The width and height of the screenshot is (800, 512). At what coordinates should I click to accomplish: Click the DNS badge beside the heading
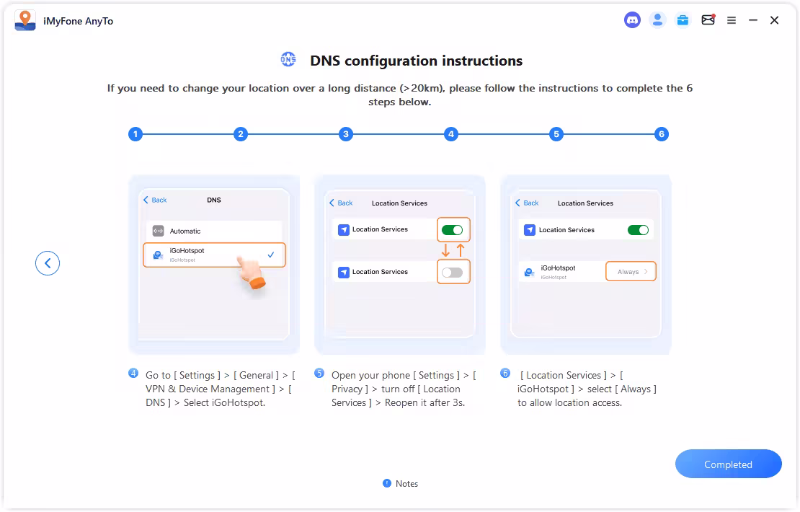[288, 60]
